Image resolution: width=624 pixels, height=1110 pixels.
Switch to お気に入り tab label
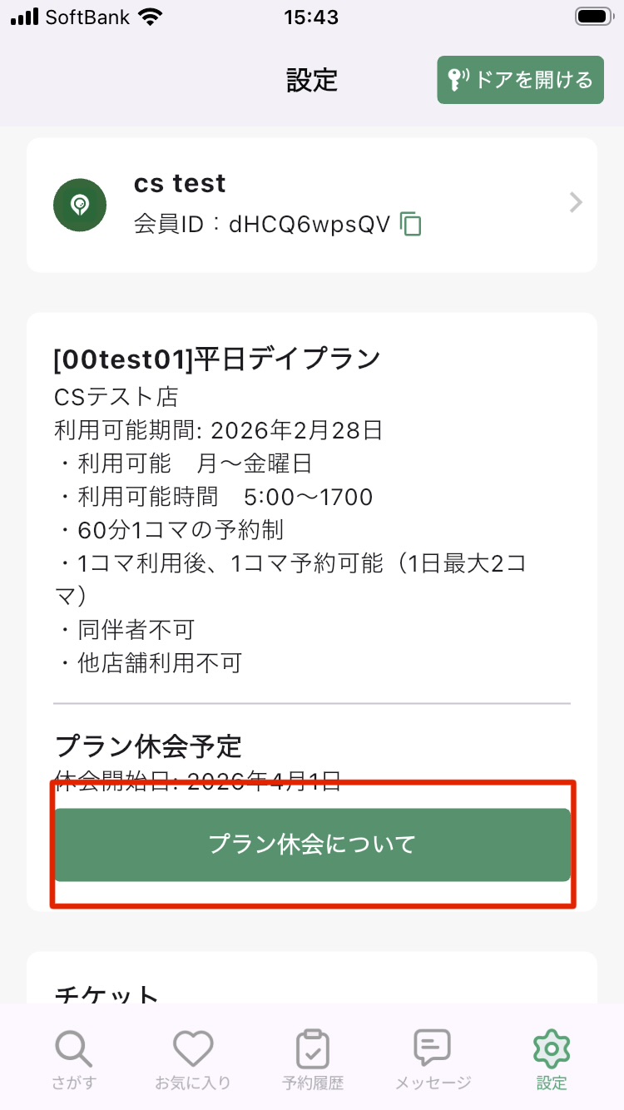[x=193, y=1083]
